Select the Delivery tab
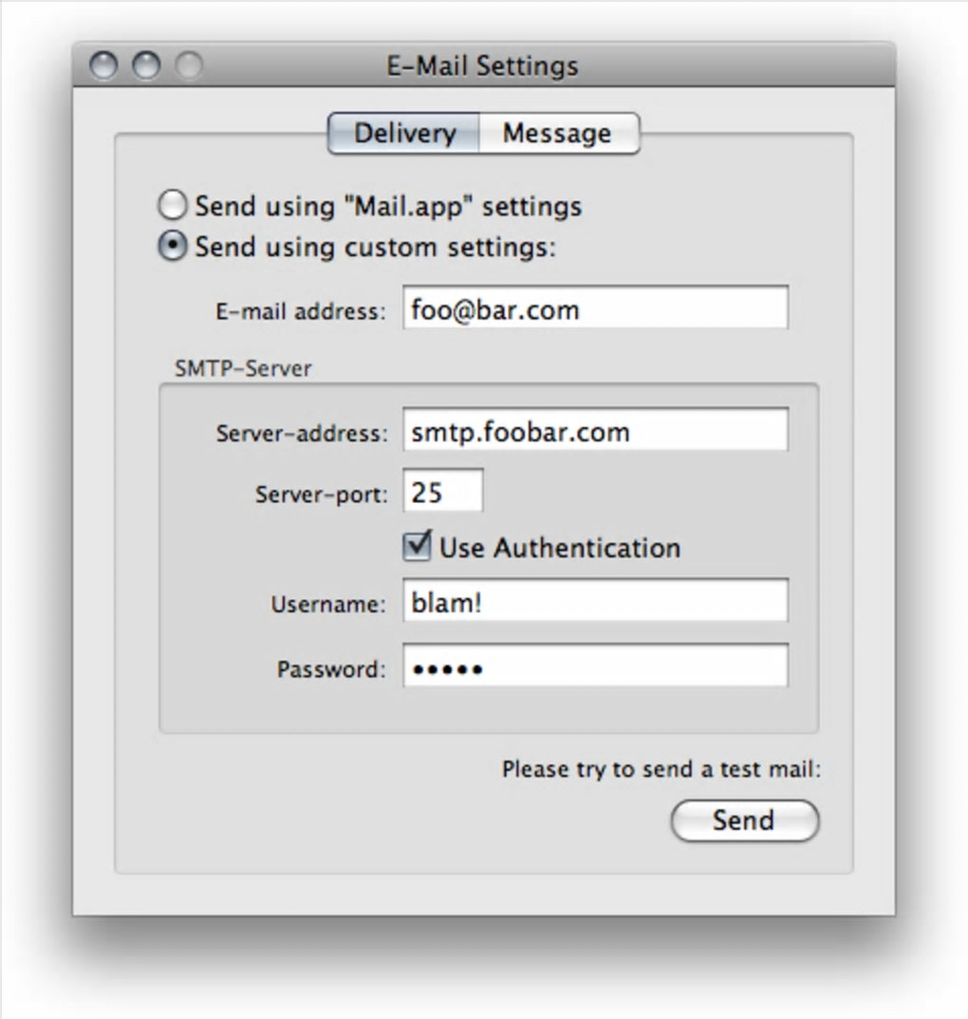Image resolution: width=968 pixels, height=1019 pixels. pyautogui.click(x=404, y=133)
